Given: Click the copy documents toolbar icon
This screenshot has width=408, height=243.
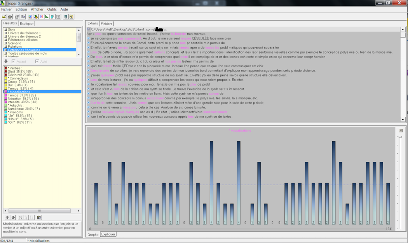Looking at the screenshot, I should pyautogui.click(x=23, y=17).
